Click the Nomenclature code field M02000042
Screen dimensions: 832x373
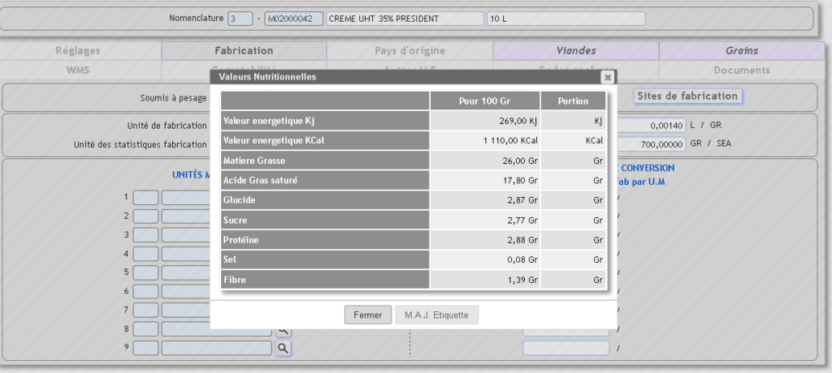click(x=293, y=19)
